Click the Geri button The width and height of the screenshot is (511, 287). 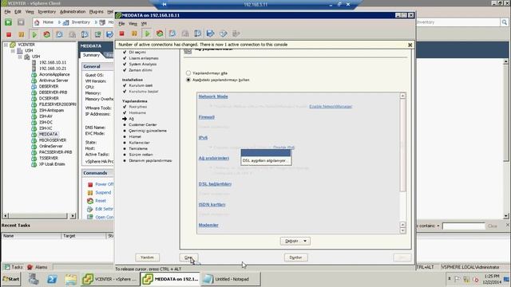click(188, 258)
